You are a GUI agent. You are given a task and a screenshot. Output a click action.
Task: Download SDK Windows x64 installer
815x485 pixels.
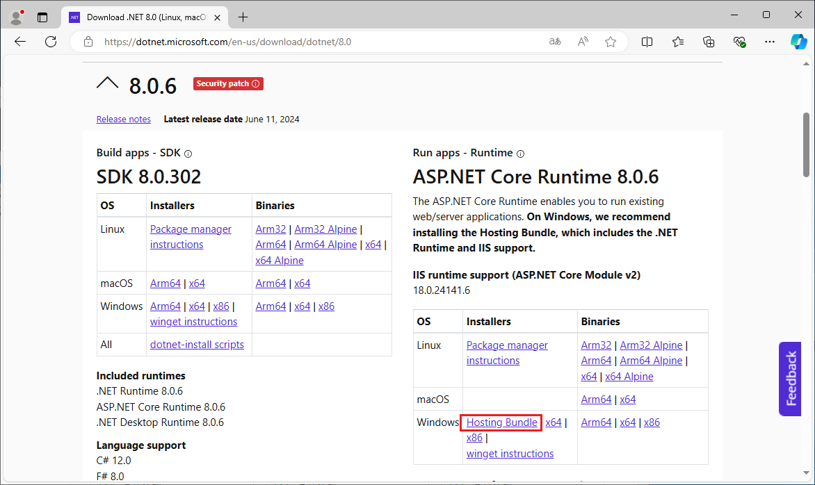(x=197, y=306)
